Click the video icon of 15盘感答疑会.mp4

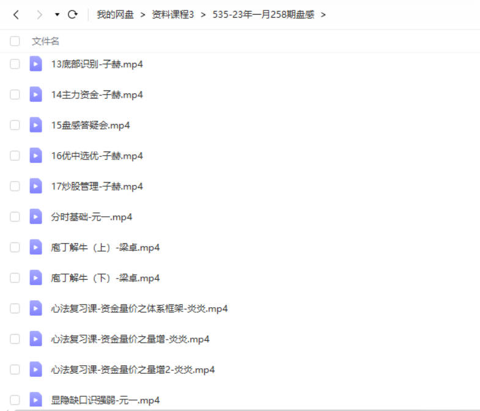[x=35, y=125]
